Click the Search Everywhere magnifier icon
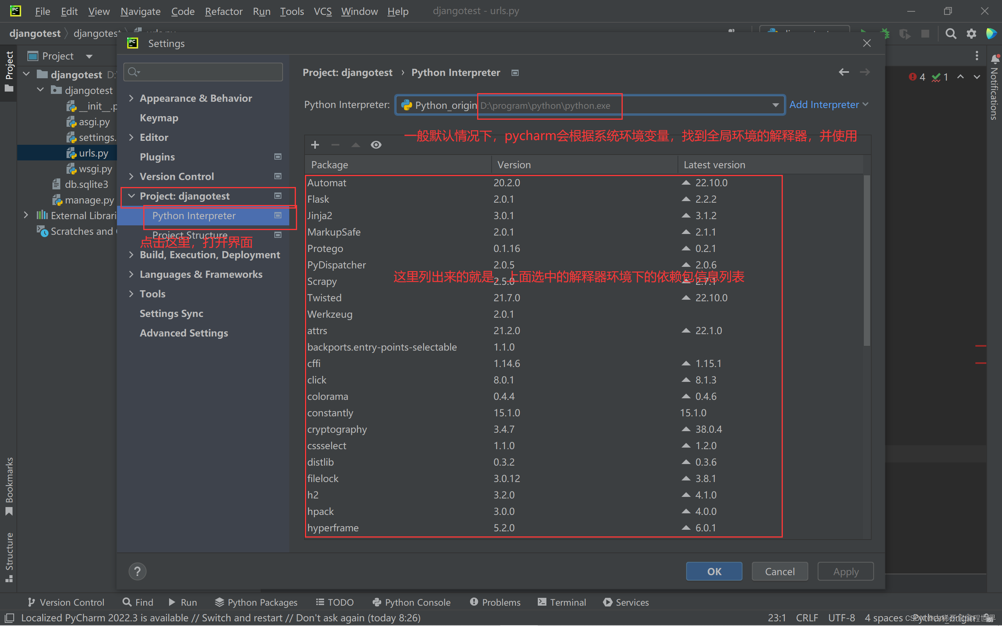Viewport: 1002px width, 626px height. [951, 34]
